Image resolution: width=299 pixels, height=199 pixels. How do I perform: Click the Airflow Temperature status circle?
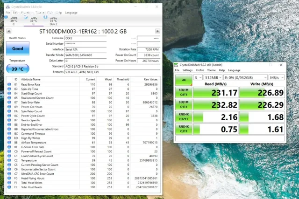(x=9, y=143)
